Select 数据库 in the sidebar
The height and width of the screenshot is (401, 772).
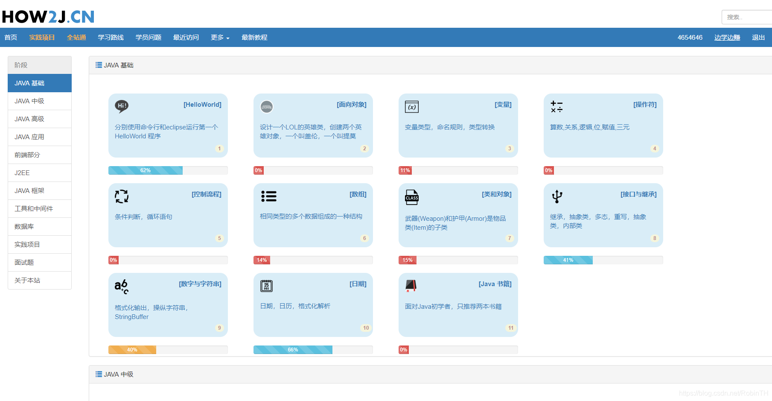coord(40,227)
